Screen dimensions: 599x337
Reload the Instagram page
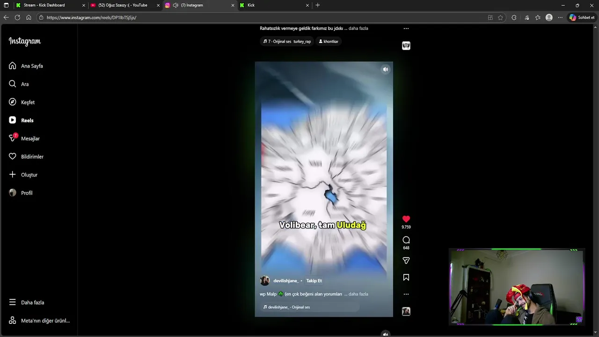(17, 17)
